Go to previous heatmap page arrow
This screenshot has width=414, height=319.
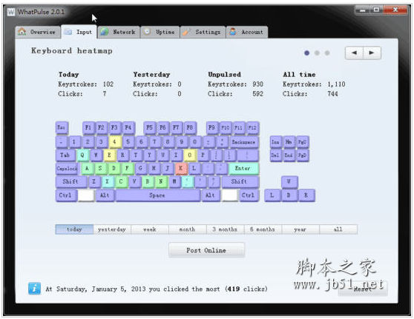(x=354, y=53)
